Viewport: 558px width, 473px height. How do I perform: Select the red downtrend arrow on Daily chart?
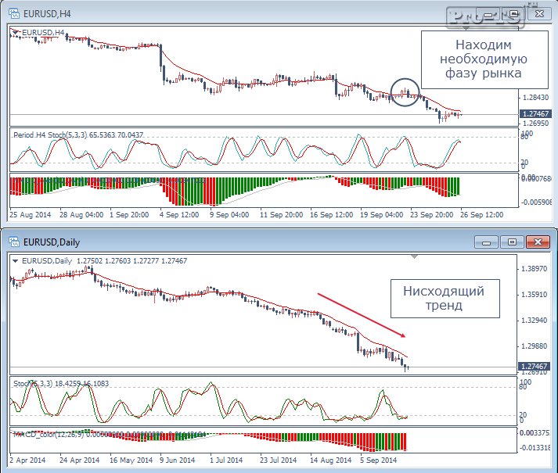[x=362, y=315]
